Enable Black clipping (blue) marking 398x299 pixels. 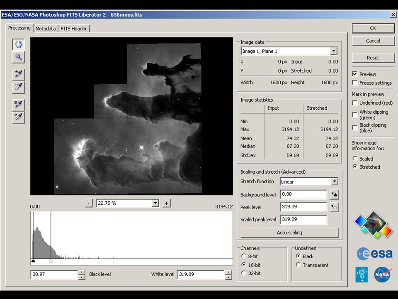point(355,127)
